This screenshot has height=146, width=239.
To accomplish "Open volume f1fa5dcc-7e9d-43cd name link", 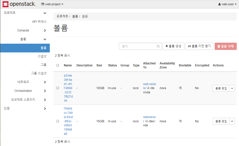I will tap(68, 121).
